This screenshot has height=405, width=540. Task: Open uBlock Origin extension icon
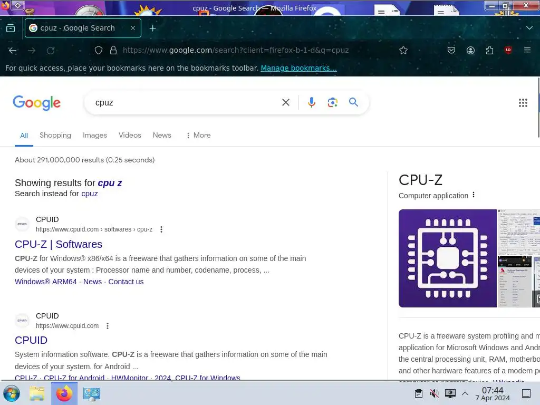[x=508, y=50]
